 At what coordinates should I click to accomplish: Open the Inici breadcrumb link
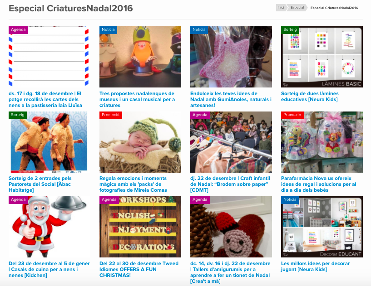pos(281,8)
